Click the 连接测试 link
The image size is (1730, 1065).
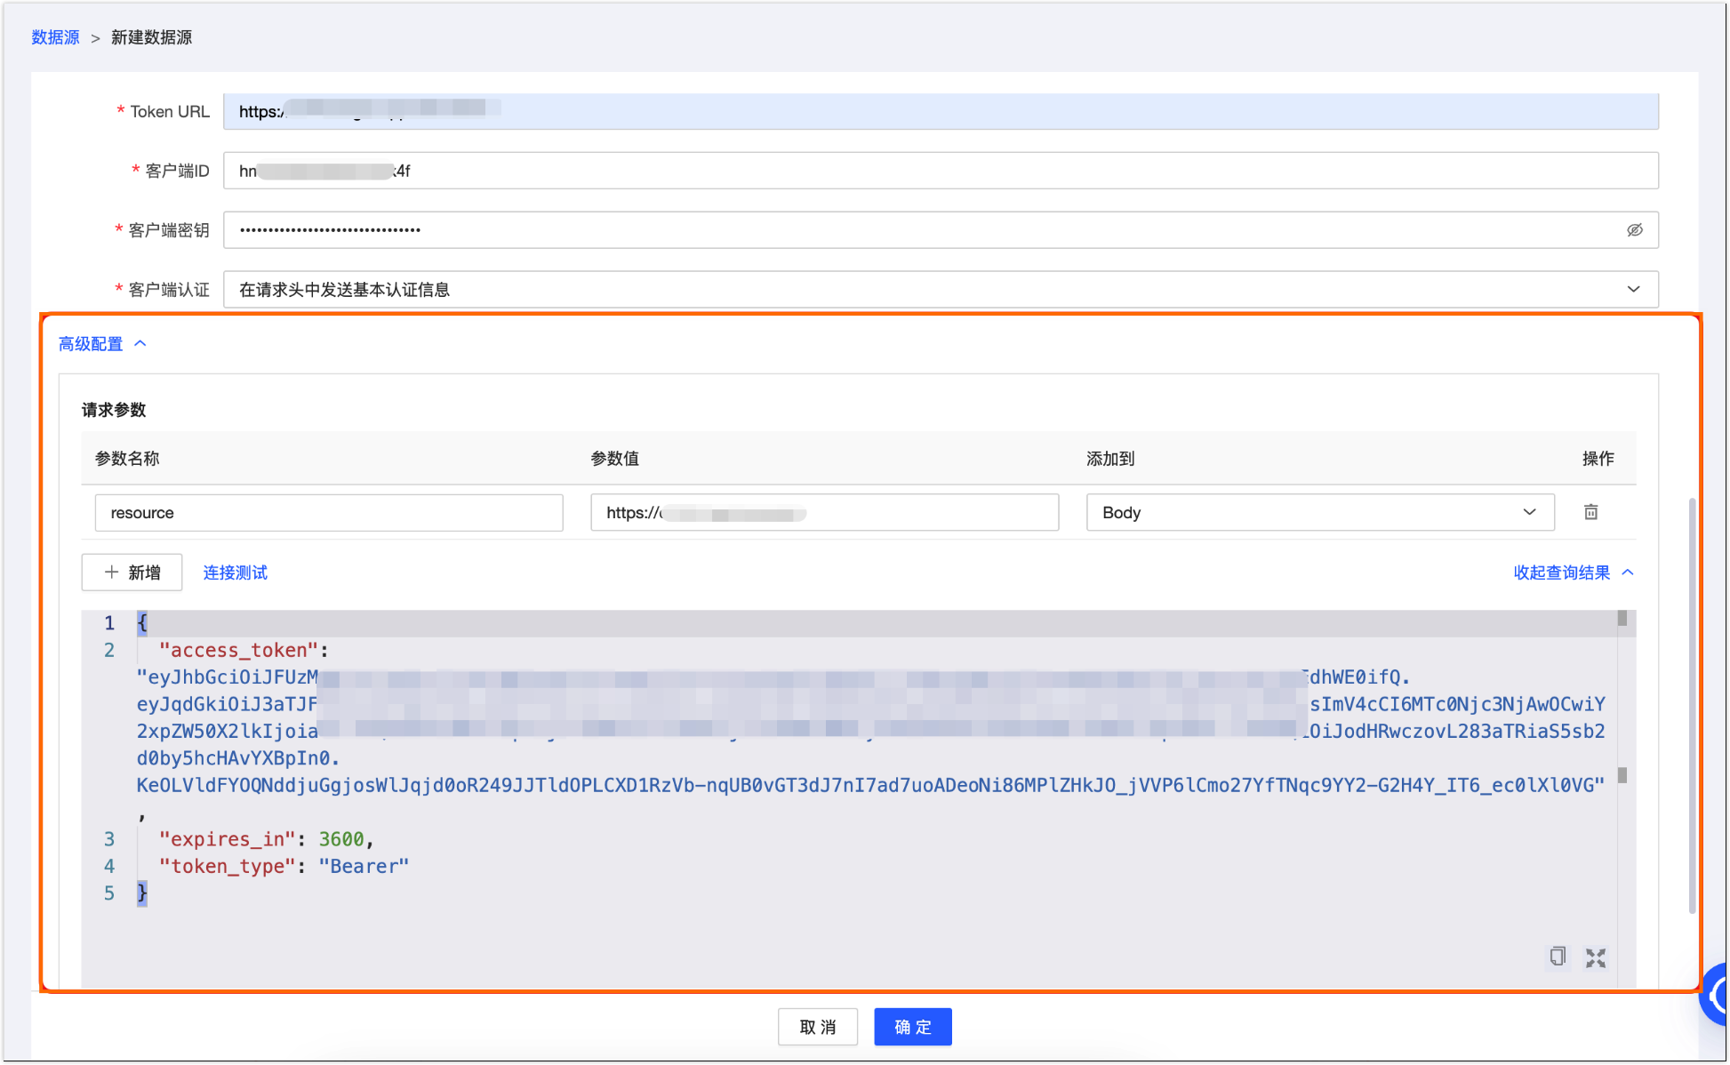tap(235, 573)
